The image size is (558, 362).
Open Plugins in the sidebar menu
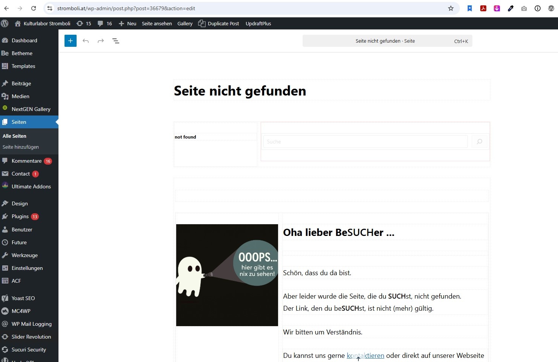click(x=20, y=216)
